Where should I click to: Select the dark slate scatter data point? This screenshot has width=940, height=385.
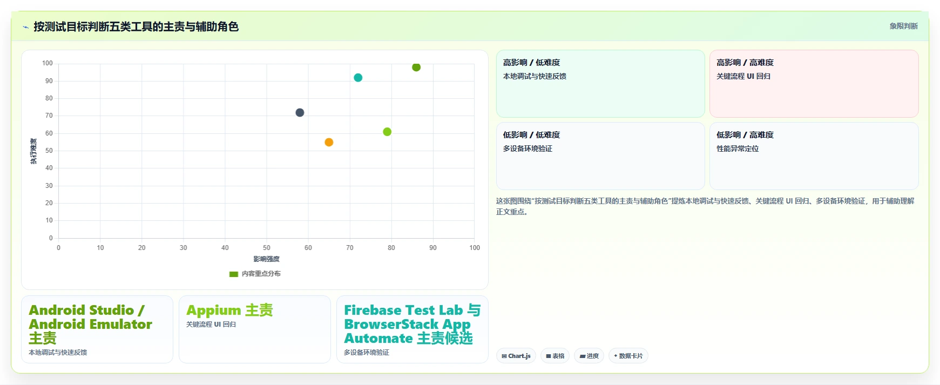click(300, 112)
